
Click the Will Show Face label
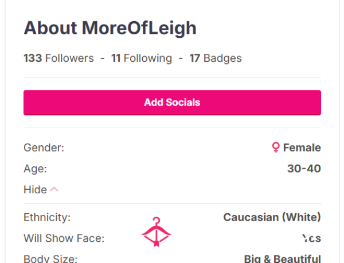point(64,238)
